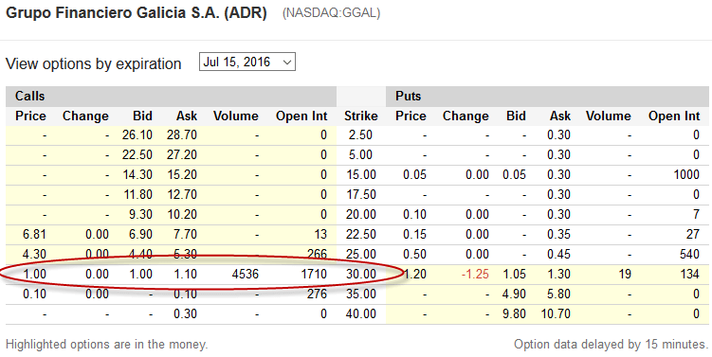This screenshot has height=357, width=712.
Task: Select the 15.00 strike price
Action: click(x=360, y=175)
